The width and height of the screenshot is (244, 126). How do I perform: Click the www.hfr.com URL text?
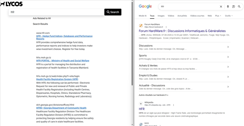tap(43, 33)
